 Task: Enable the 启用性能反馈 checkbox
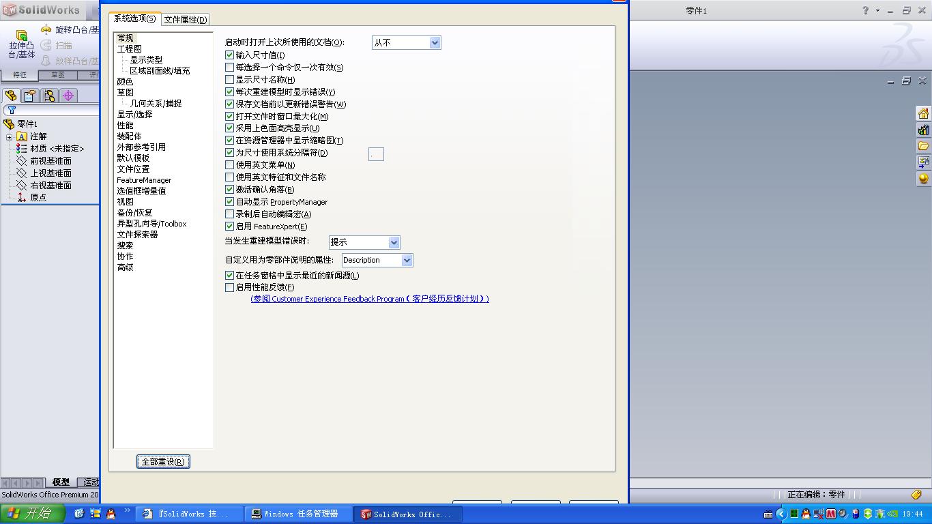(x=229, y=288)
